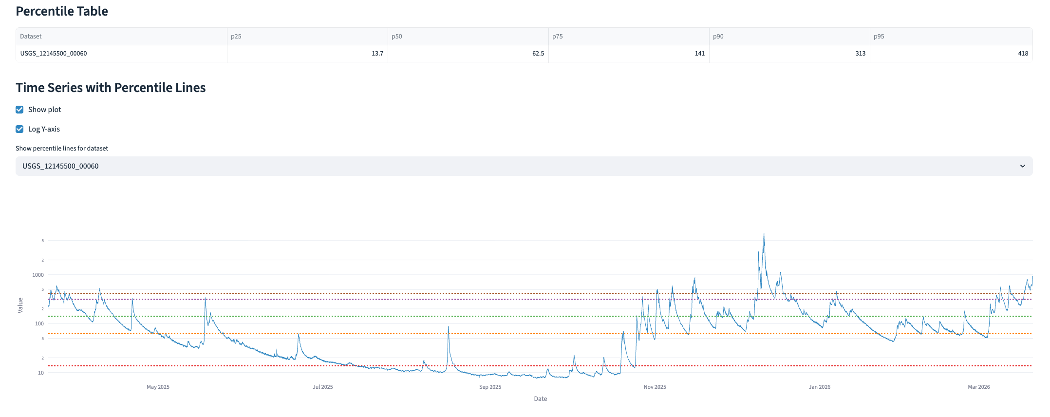This screenshot has width=1050, height=417.
Task: Open the percentile lines dataset dropdown
Action: point(524,166)
